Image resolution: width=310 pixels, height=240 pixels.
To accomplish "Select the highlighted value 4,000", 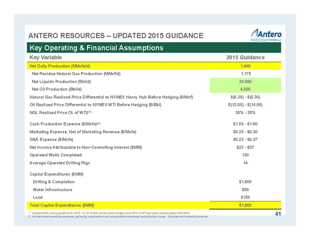I will click(245, 89).
